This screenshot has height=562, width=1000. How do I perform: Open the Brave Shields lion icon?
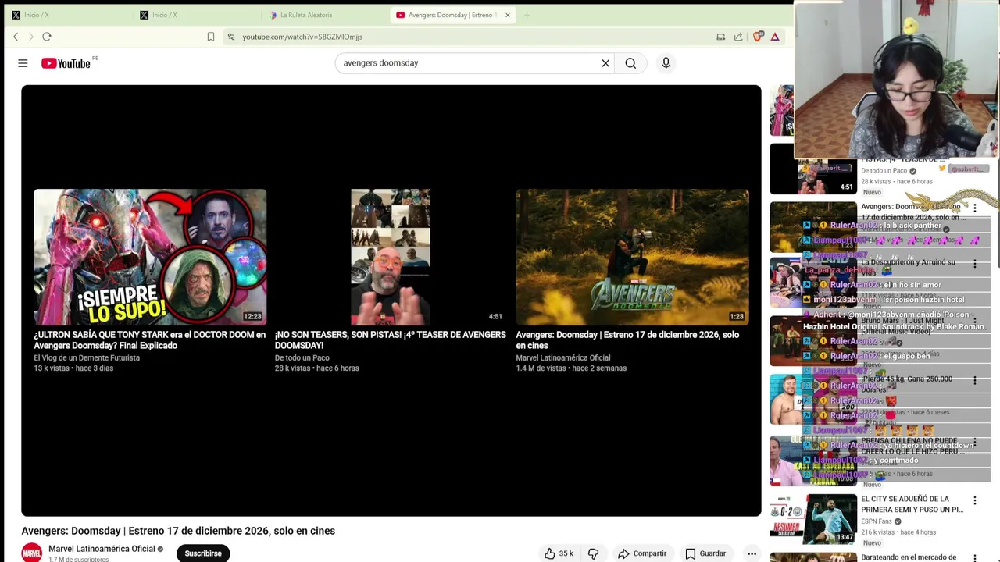click(x=758, y=37)
